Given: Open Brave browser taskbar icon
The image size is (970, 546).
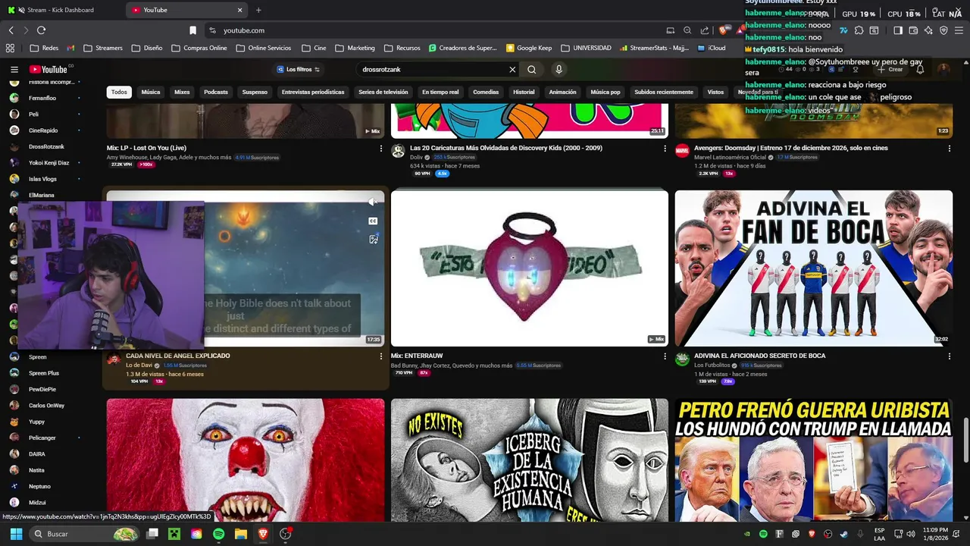Looking at the screenshot, I should (263, 534).
